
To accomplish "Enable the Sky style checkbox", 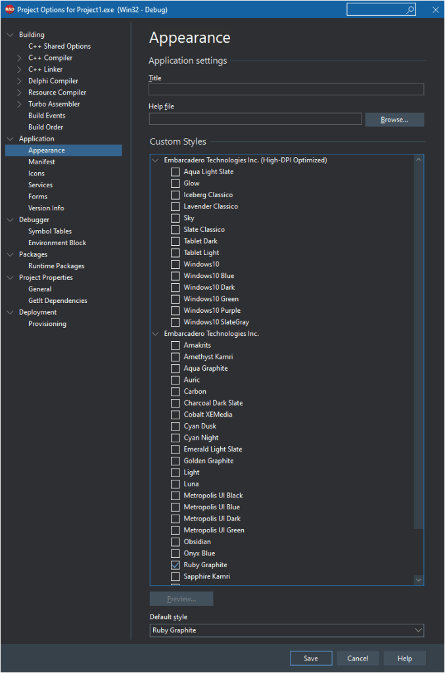I will [x=175, y=218].
